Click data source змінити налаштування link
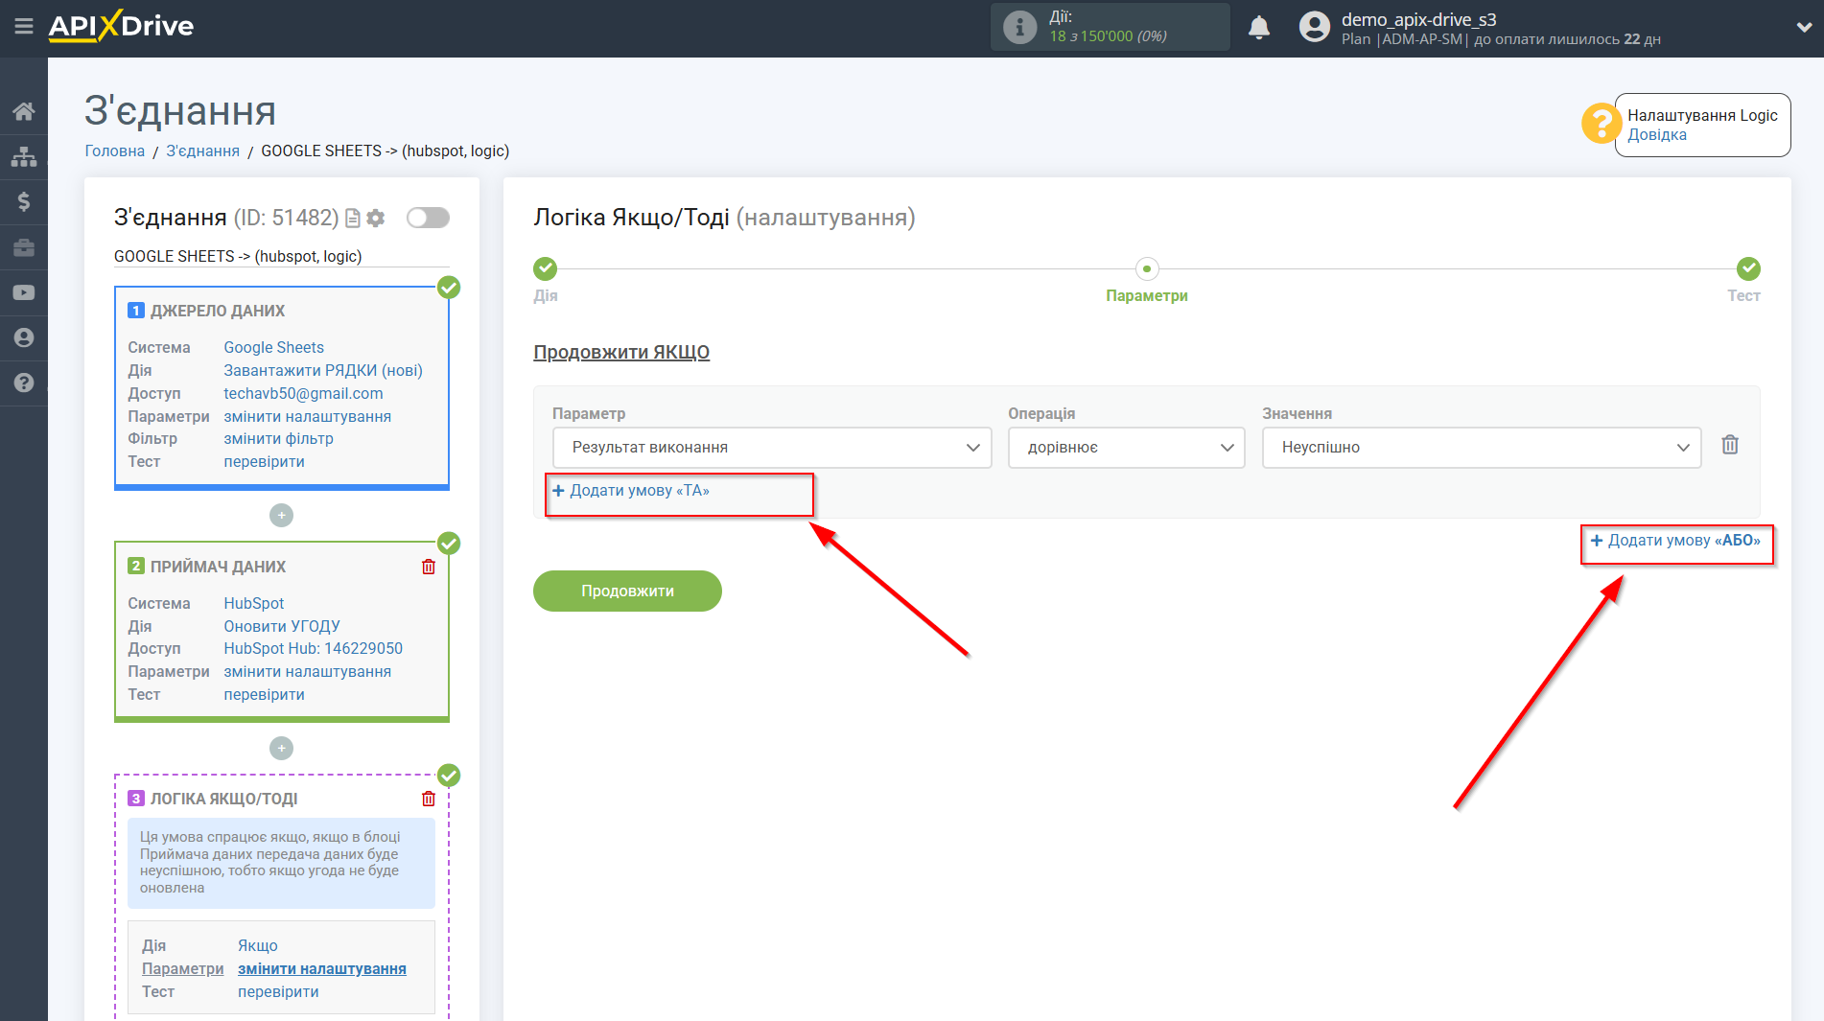 click(307, 416)
